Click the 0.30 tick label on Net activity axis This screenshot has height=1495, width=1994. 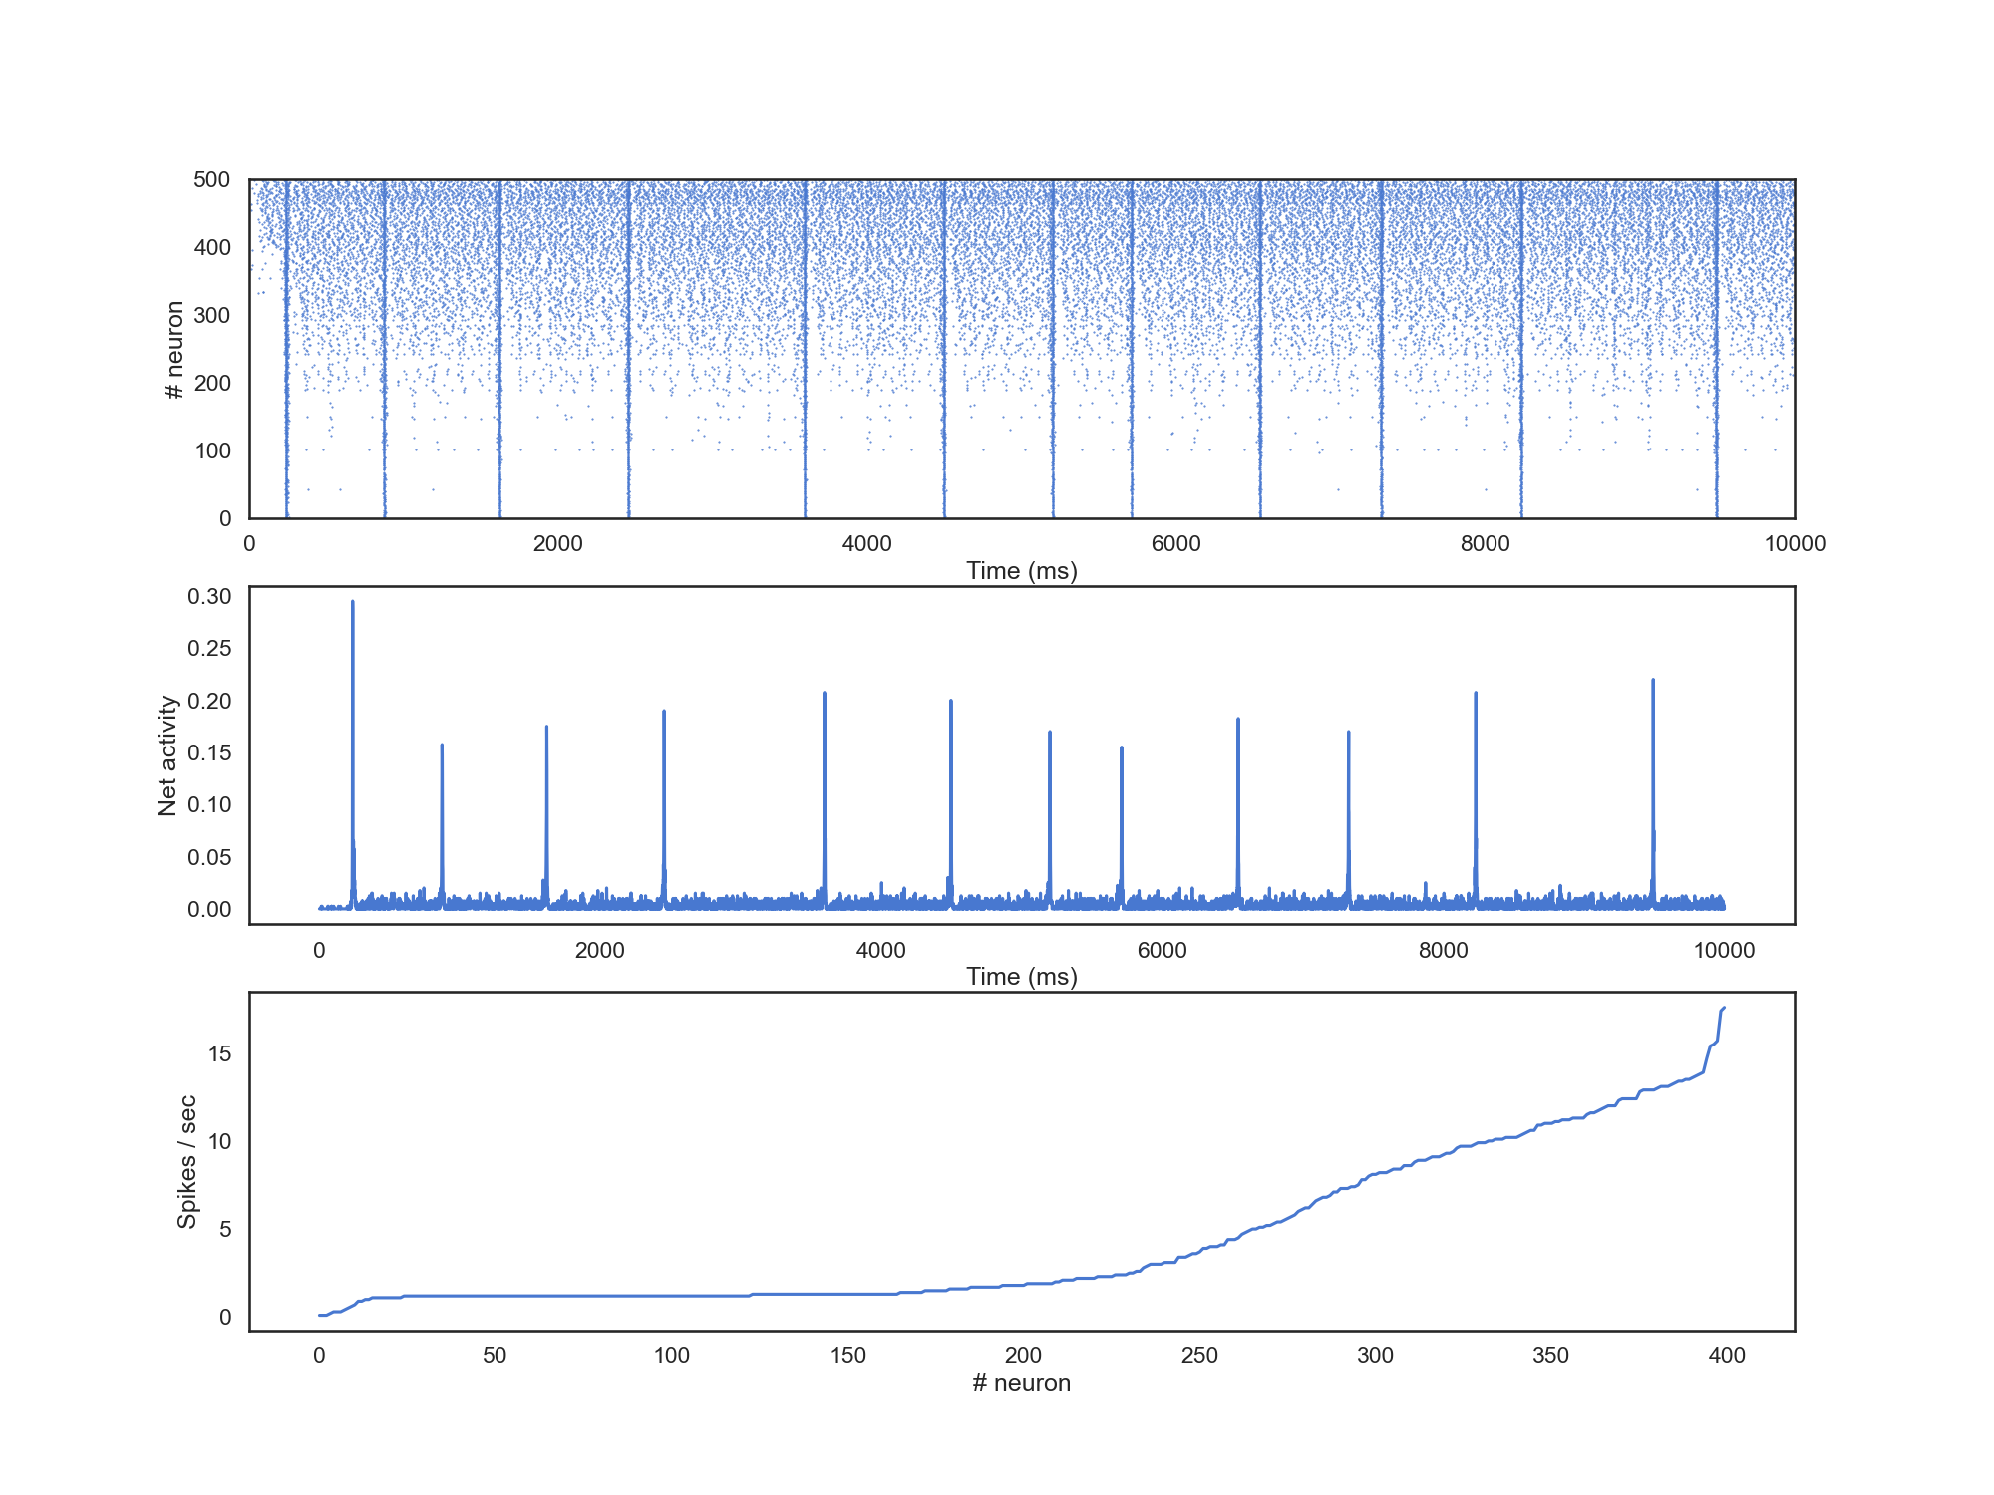pos(209,597)
